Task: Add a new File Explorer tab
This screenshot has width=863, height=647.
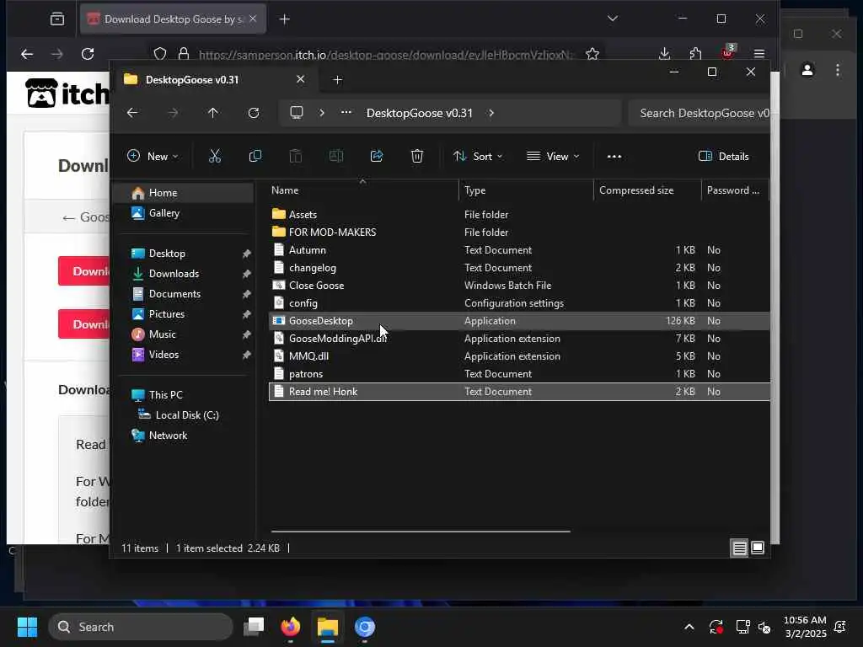Action: click(x=338, y=80)
